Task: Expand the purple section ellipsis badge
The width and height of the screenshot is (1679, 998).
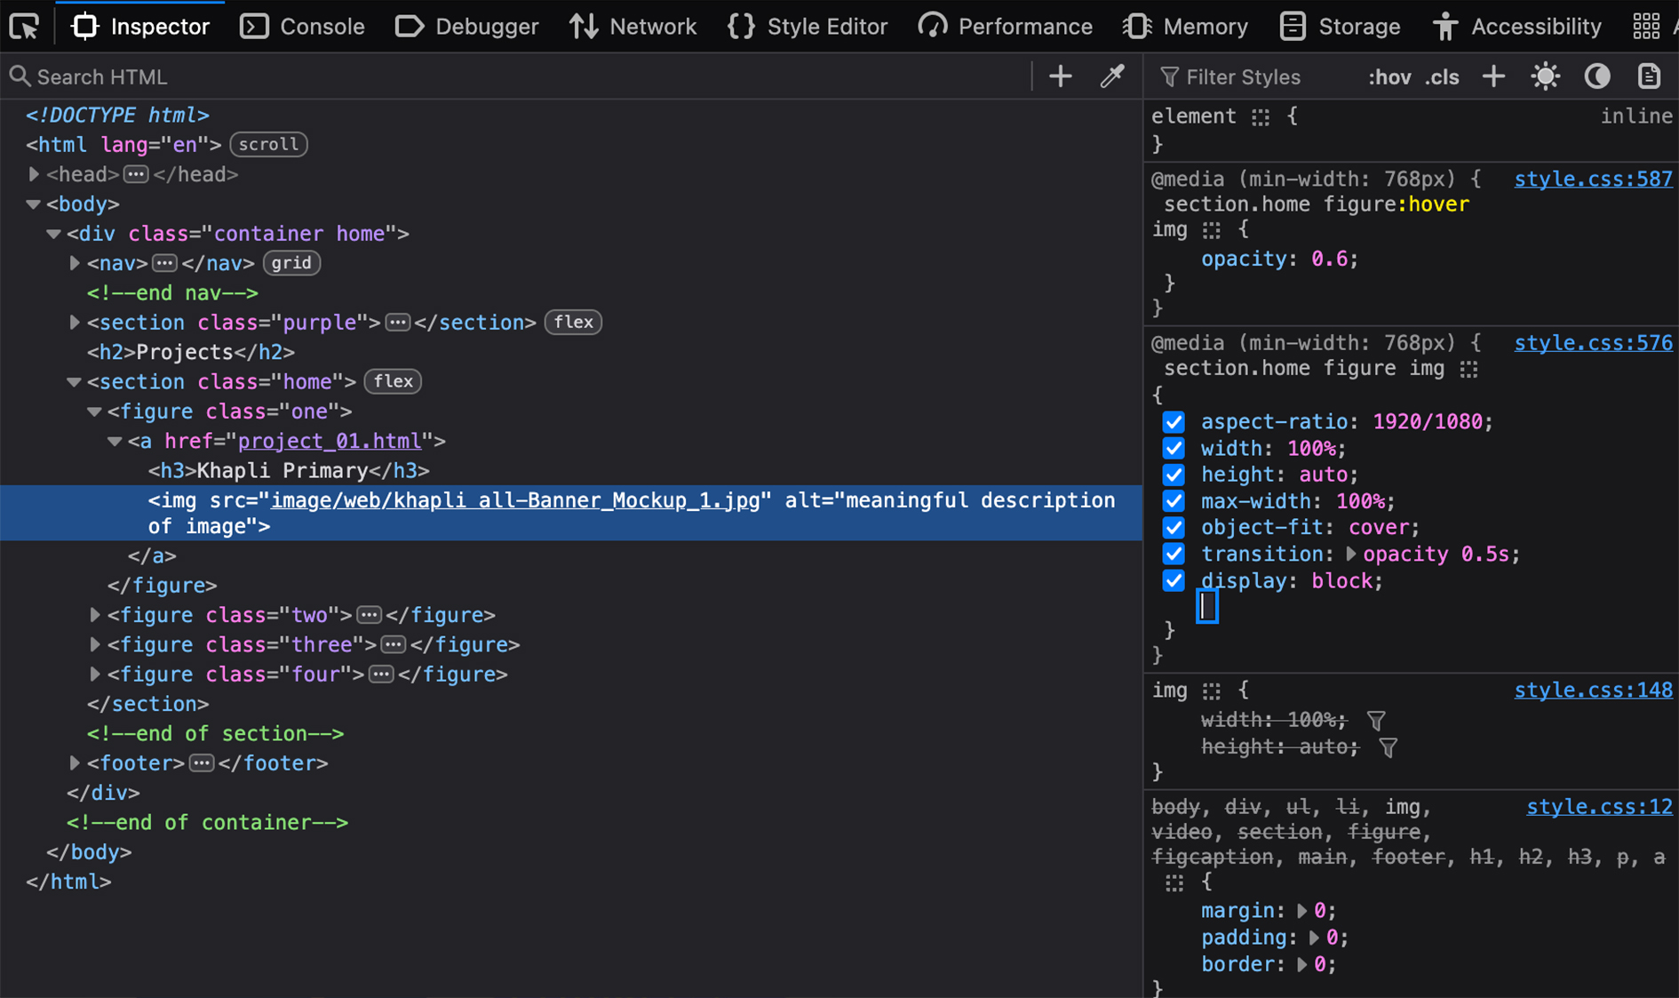Action: pos(397,323)
